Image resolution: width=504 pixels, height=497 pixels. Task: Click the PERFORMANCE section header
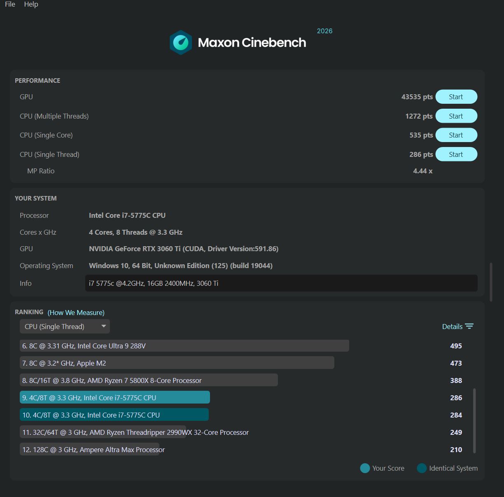(37, 80)
